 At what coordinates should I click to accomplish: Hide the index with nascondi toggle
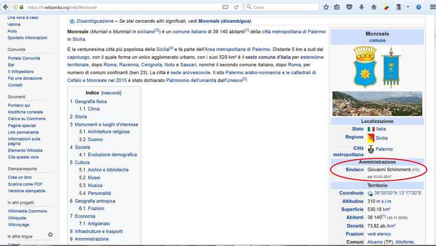point(111,93)
